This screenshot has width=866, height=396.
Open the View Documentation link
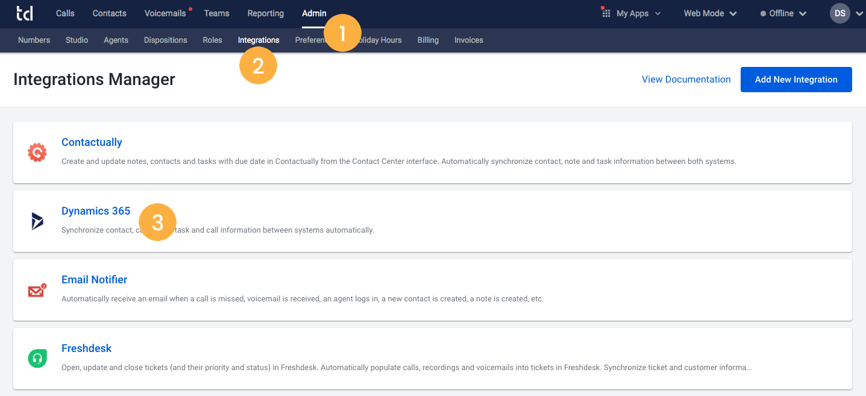[686, 79]
